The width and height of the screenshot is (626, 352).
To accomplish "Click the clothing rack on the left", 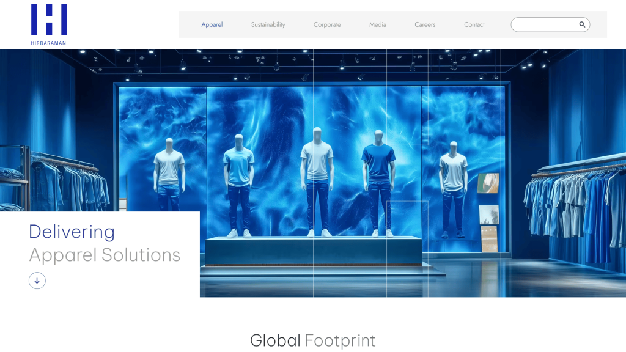I will (67, 183).
